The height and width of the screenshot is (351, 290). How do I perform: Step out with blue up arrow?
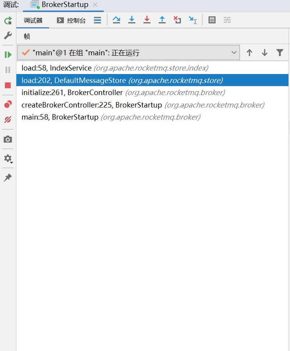pyautogui.click(x=162, y=20)
